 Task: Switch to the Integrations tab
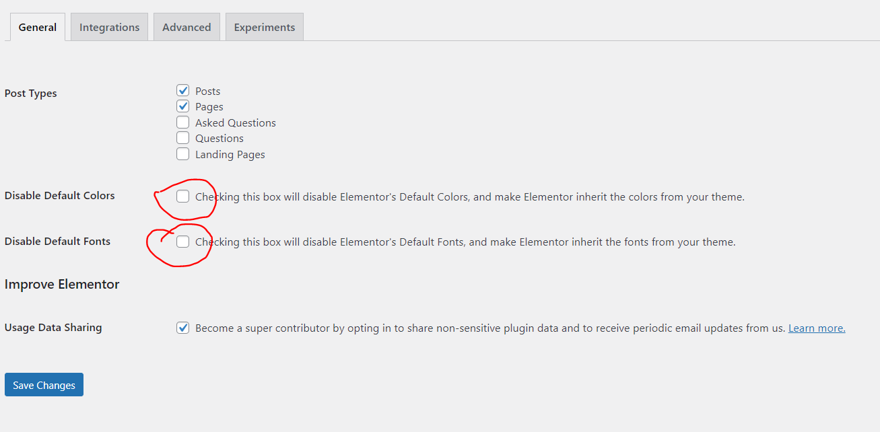click(109, 27)
